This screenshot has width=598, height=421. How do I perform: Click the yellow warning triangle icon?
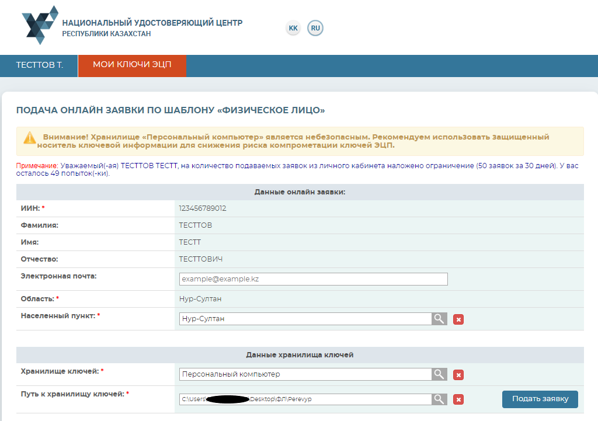(30, 138)
